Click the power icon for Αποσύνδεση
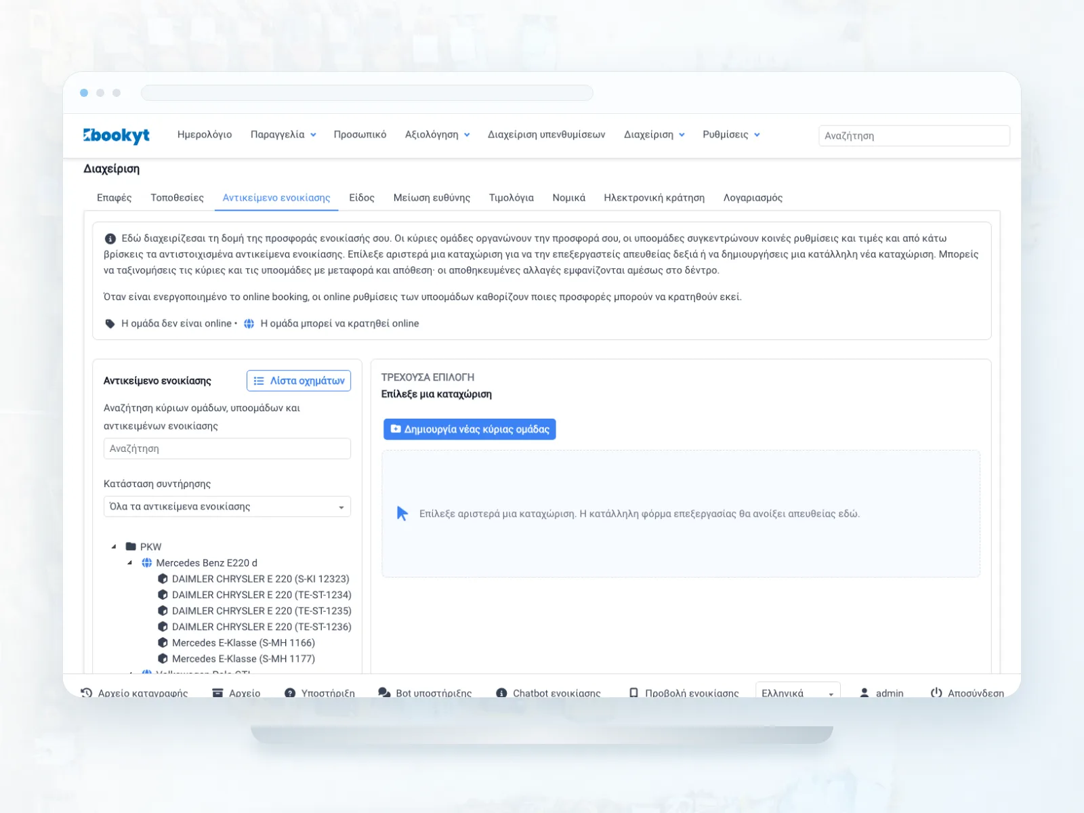 click(936, 693)
